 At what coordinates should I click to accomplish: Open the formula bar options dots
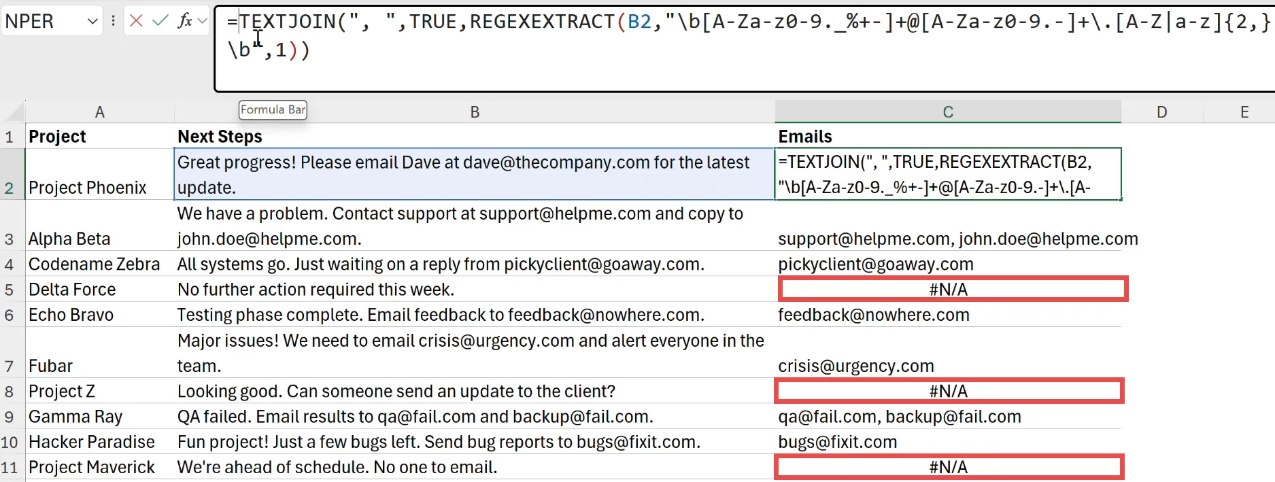[x=113, y=21]
